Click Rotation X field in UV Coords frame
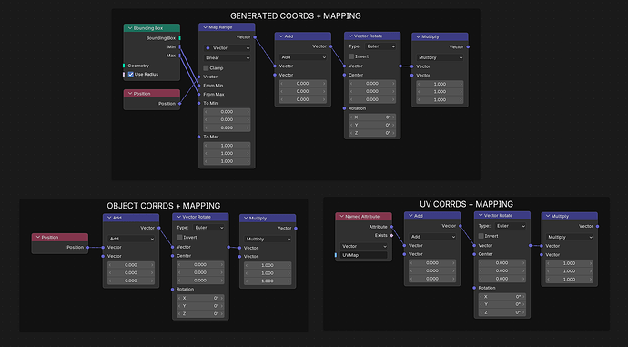 tap(501, 297)
